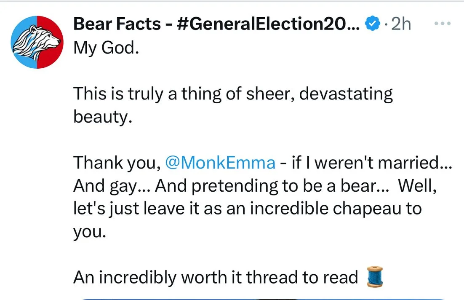Screen dimensions: 464x300
Task: Click the blue verified checkmark badge
Action: coord(371,25)
